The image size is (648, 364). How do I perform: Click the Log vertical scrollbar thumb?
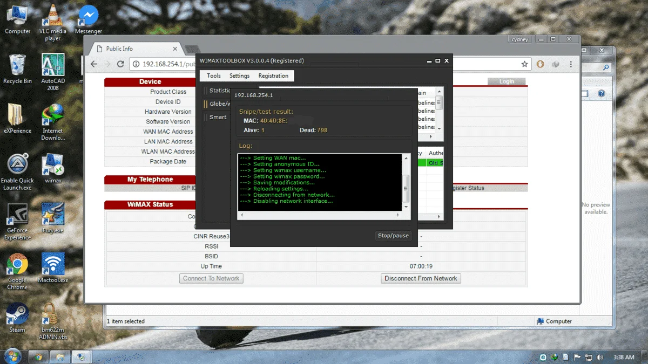coord(406,189)
